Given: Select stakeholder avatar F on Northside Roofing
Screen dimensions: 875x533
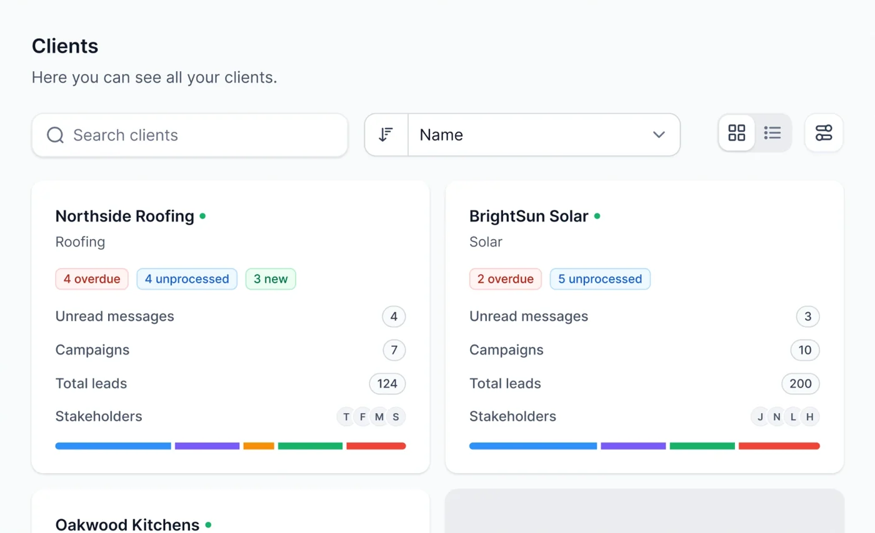Looking at the screenshot, I should (x=363, y=417).
